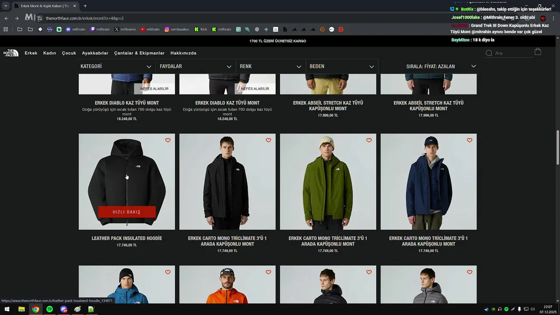Open the first bookmarks folder
Screen dimensions: 560x315
coord(20,29)
